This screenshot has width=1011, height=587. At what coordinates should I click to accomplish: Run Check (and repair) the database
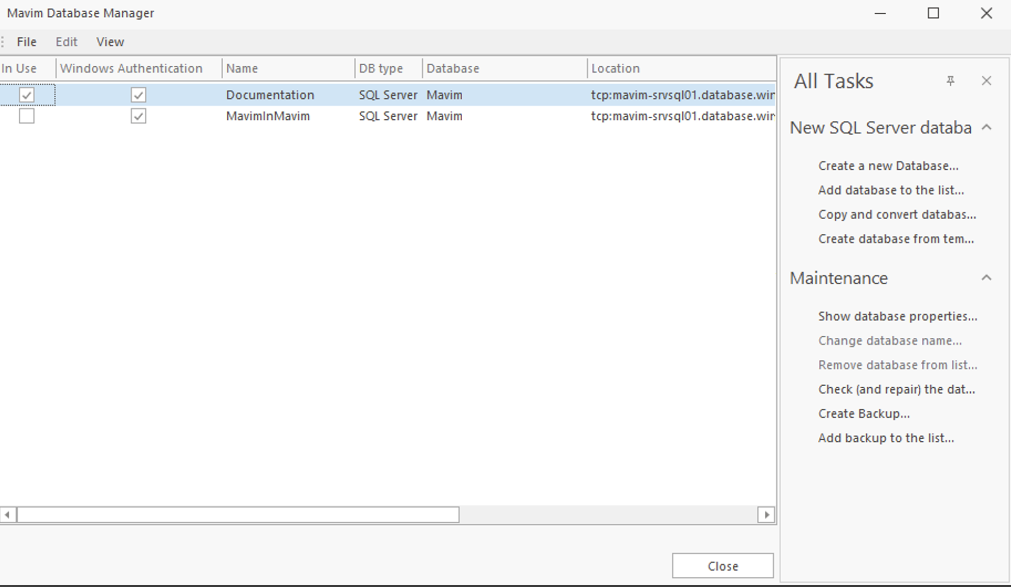896,389
